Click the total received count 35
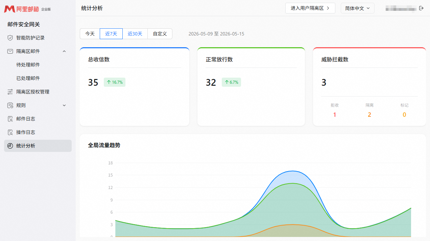The image size is (430, 241). point(93,82)
